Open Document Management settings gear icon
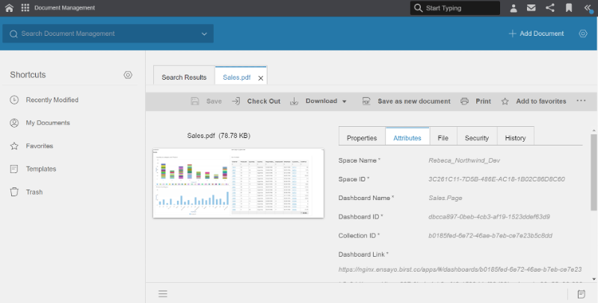 pyautogui.click(x=583, y=34)
